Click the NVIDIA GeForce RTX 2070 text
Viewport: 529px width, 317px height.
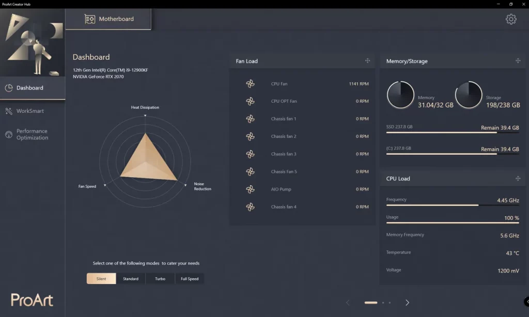click(98, 76)
